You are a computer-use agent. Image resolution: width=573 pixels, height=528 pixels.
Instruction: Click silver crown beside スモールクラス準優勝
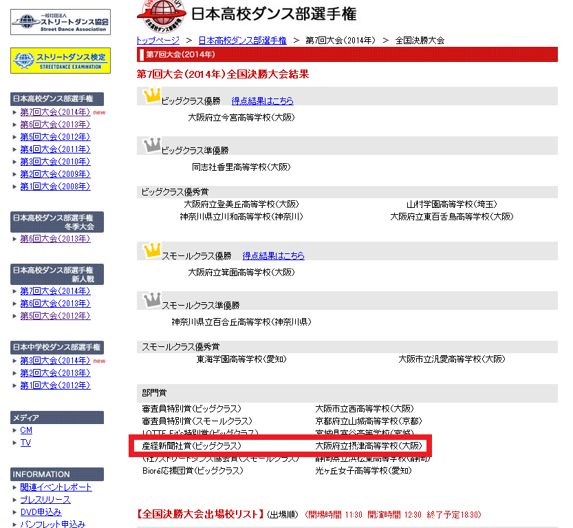tap(151, 300)
